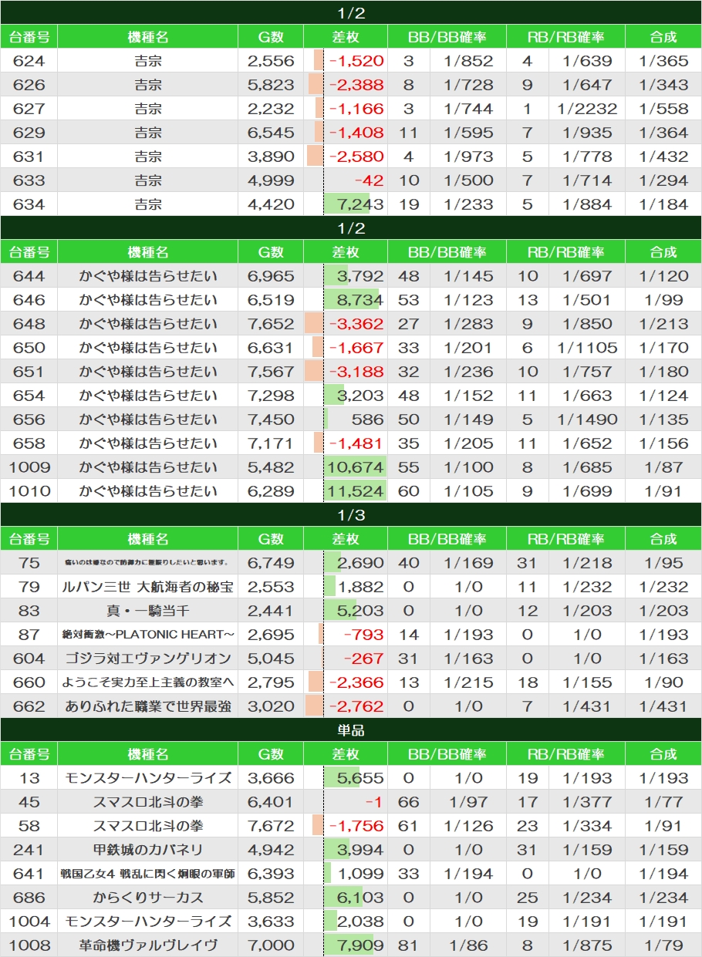Click BB probability 1/86 in row 1008
The width and height of the screenshot is (702, 957).
(x=468, y=945)
